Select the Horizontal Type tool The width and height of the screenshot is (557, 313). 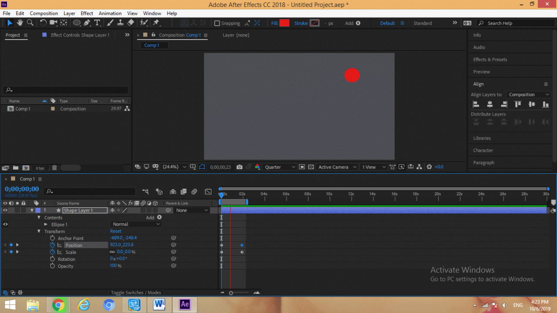click(x=97, y=23)
